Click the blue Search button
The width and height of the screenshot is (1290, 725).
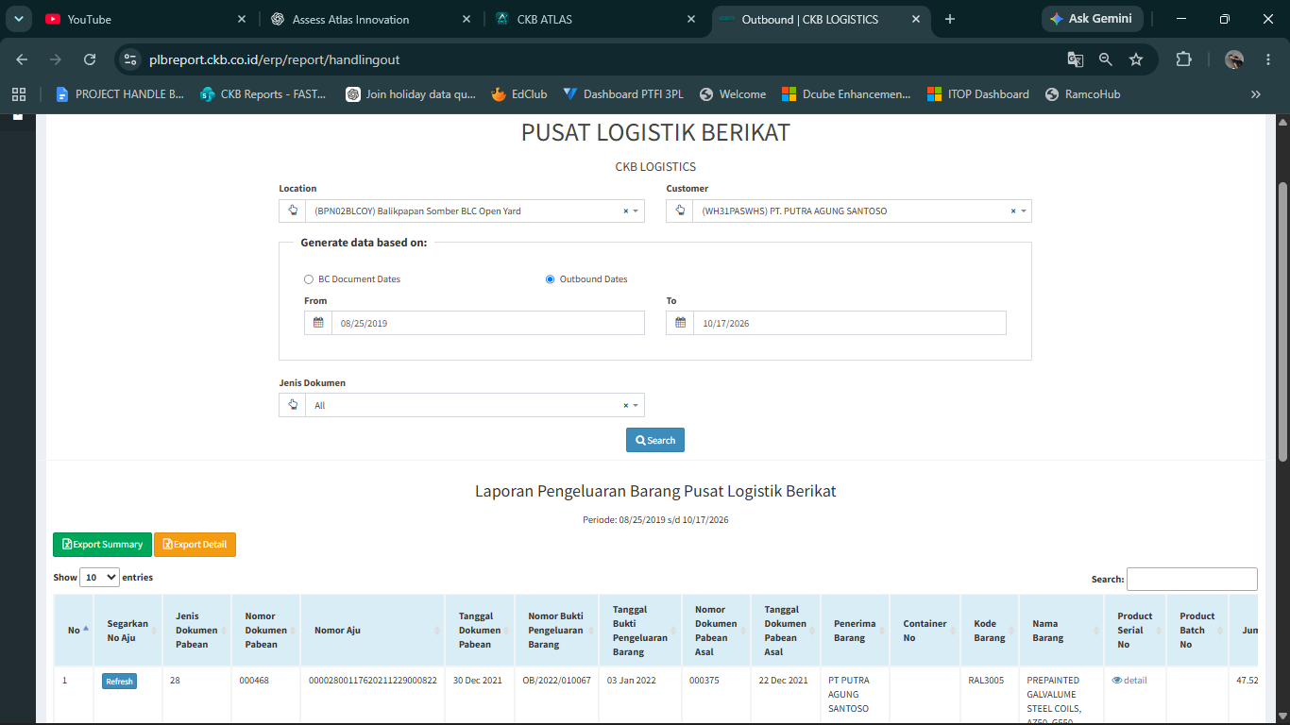(x=655, y=440)
